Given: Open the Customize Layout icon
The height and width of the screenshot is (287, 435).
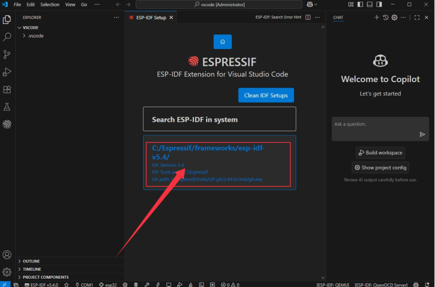Looking at the screenshot, I should tap(351, 4).
